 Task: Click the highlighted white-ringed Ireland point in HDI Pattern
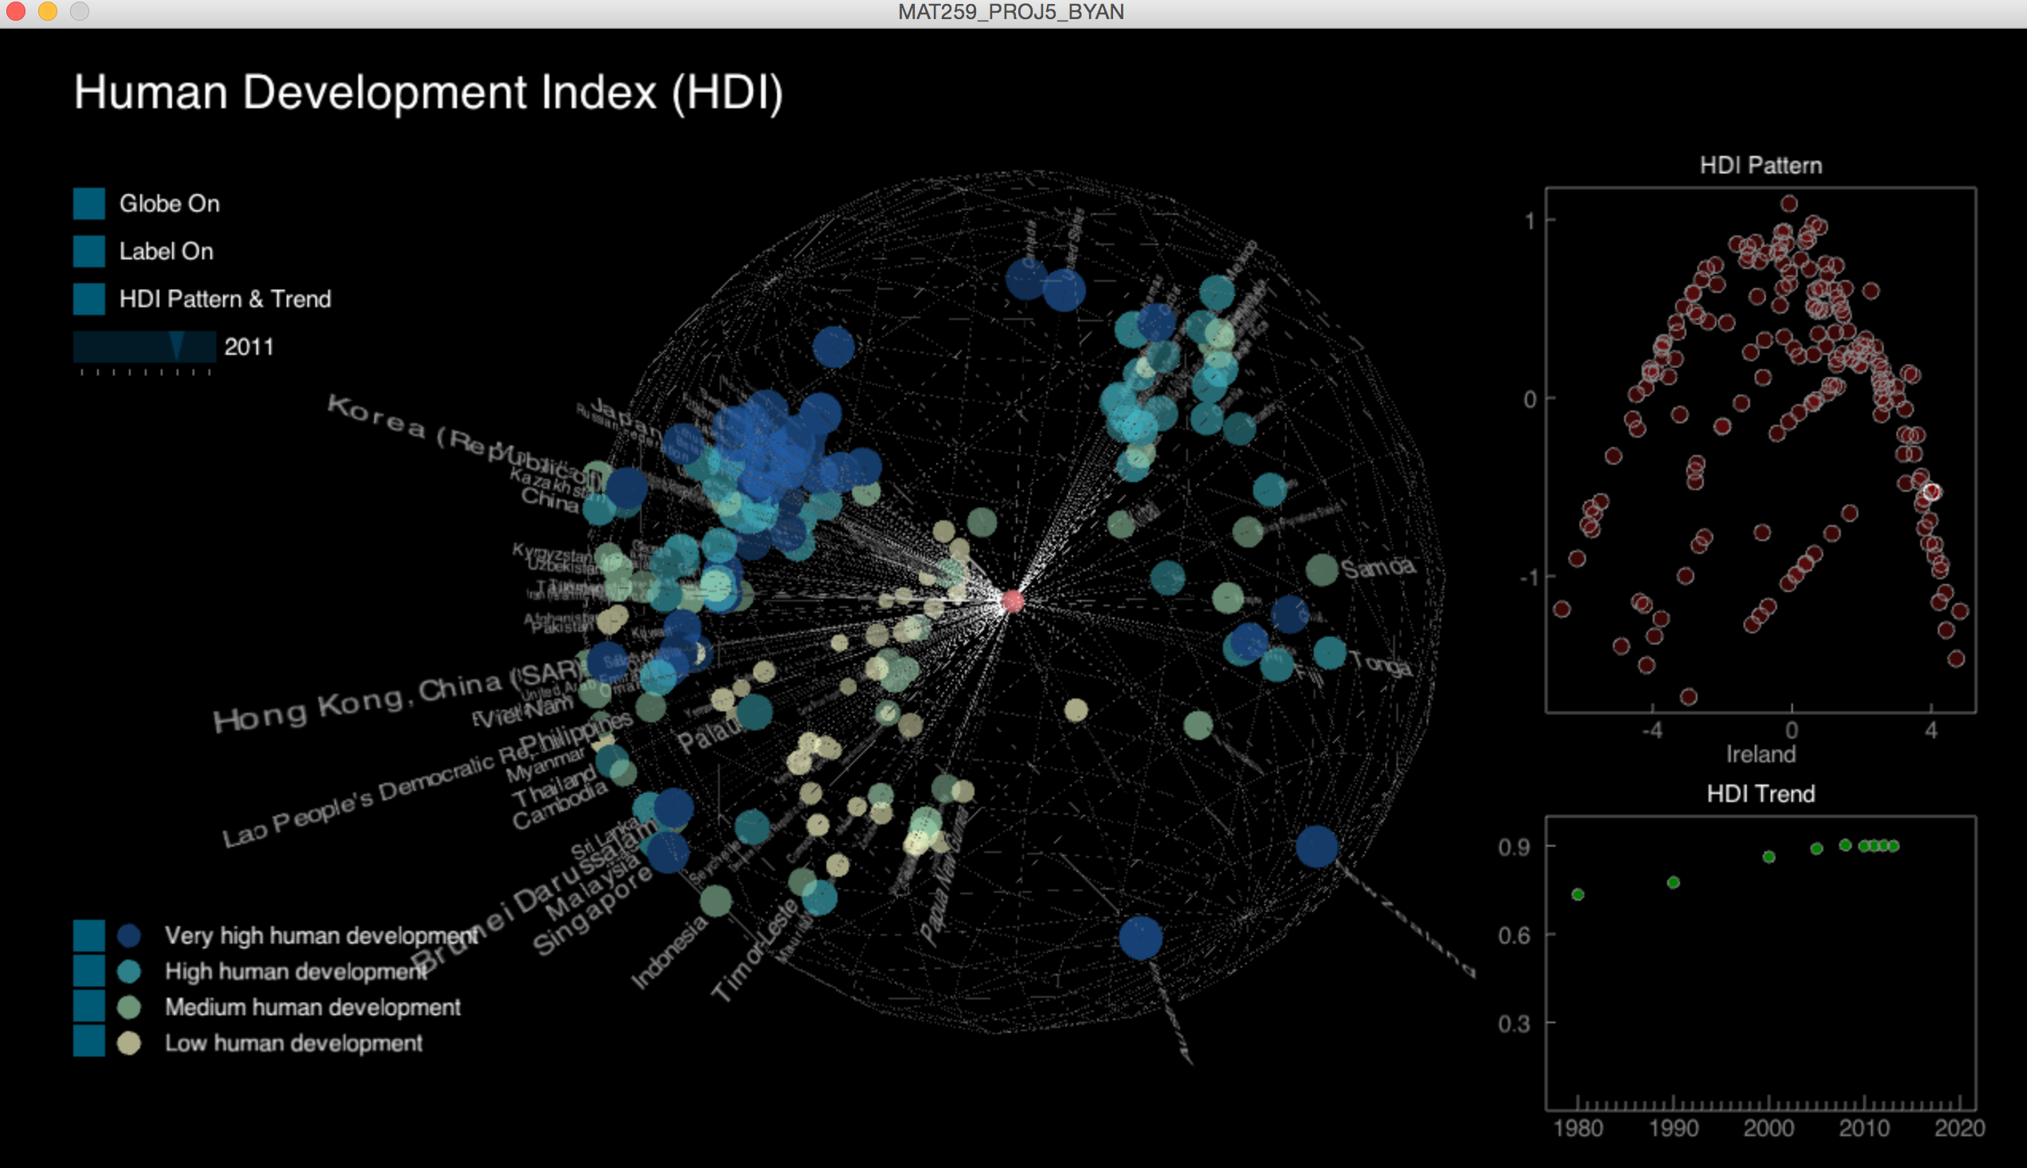[x=1931, y=492]
